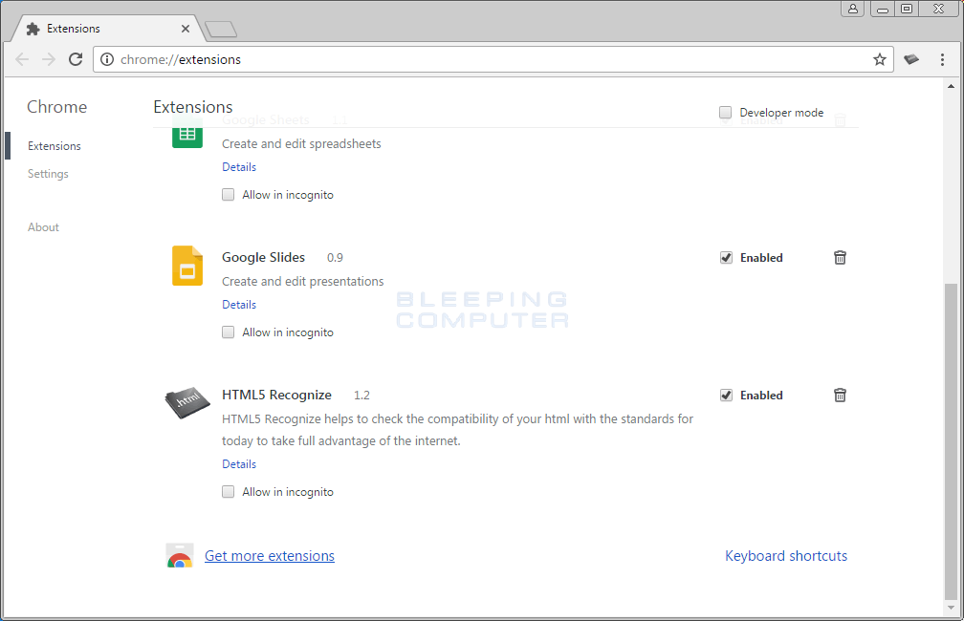Open Details for Google Slides
This screenshot has height=621, width=964.
click(x=239, y=305)
